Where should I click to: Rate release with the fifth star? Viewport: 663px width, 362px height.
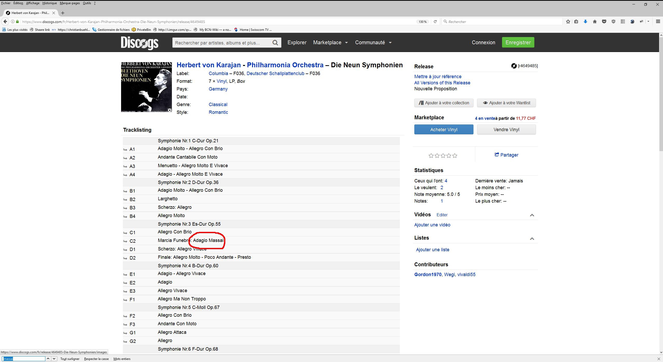(x=455, y=156)
